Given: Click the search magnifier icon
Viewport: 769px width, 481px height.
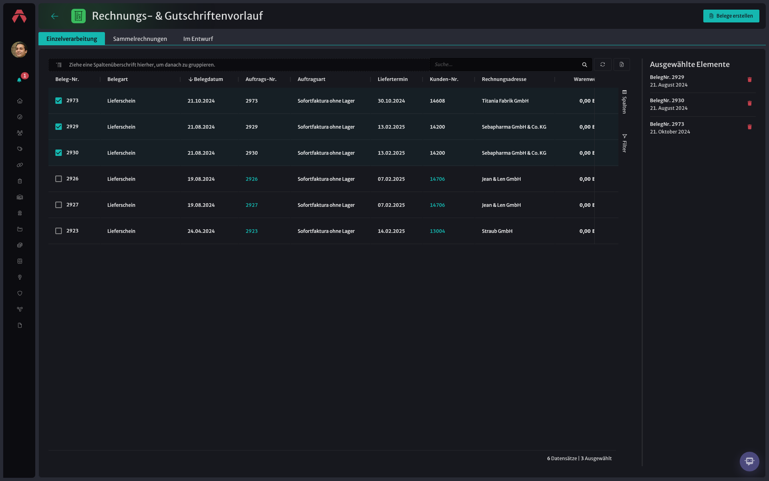Looking at the screenshot, I should 584,65.
